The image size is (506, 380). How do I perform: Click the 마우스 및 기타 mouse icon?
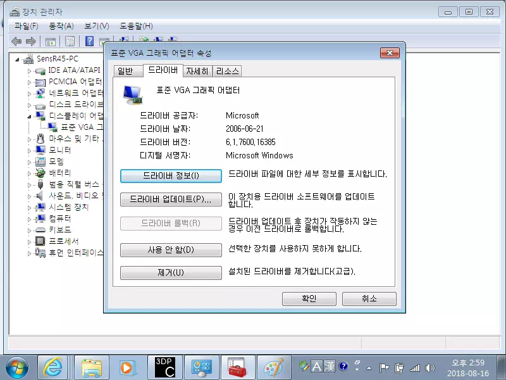40,139
